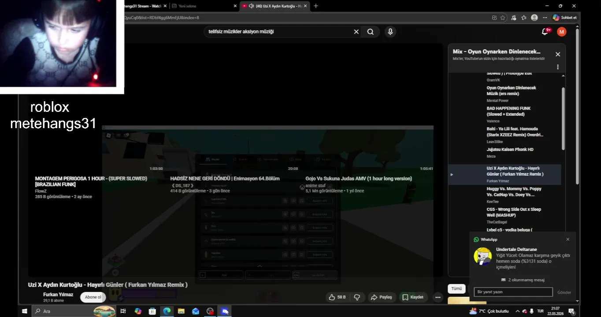The height and width of the screenshot is (317, 601).
Task: Open YouTube notifications bell
Action: [545, 32]
